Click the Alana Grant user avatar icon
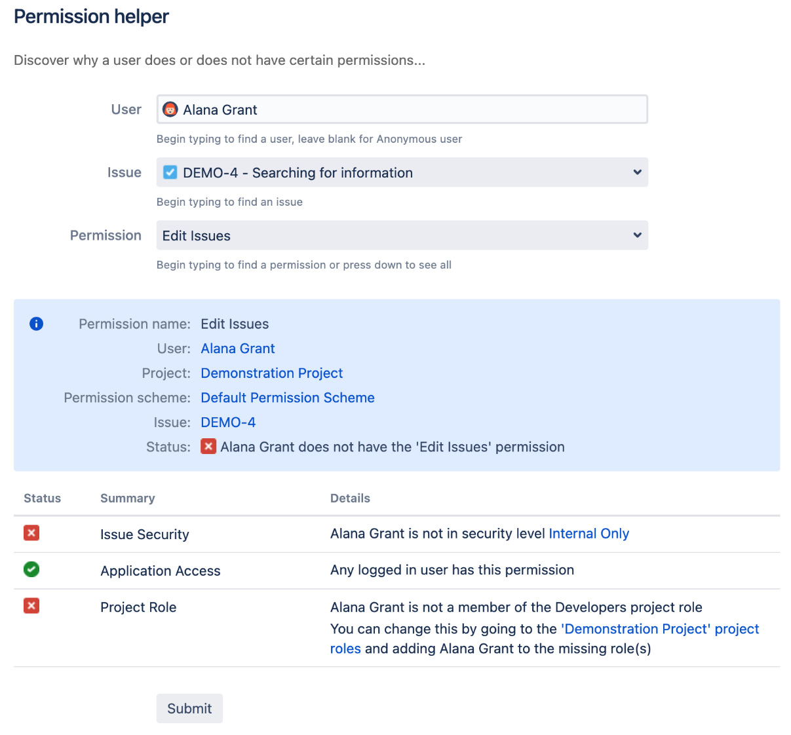791x735 pixels. (x=170, y=109)
